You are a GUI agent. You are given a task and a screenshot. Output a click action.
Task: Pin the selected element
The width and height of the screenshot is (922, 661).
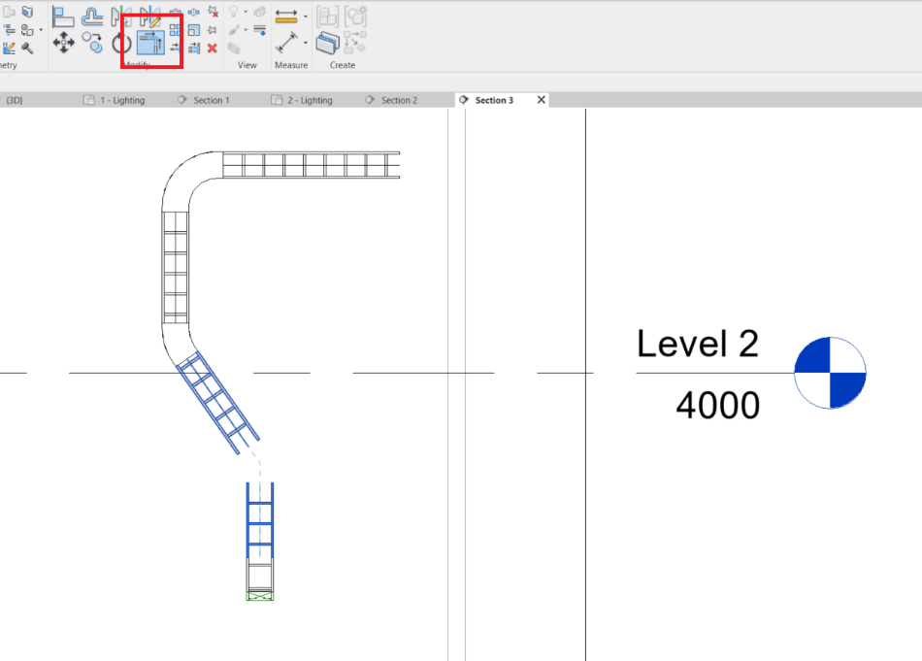pos(210,29)
